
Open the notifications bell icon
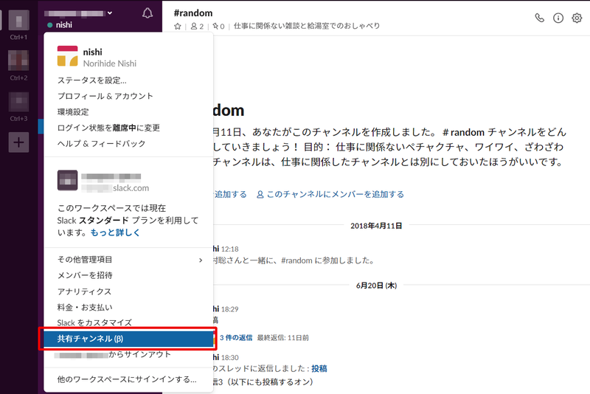point(147,13)
